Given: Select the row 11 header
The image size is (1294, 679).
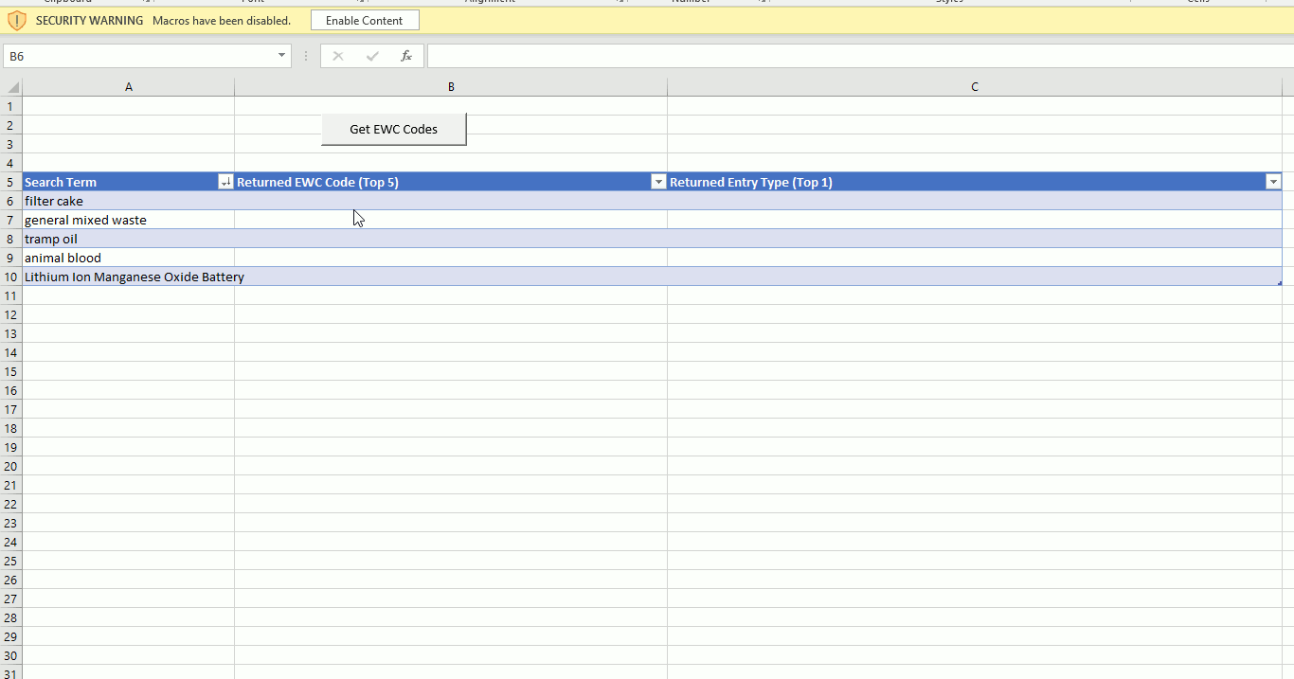Looking at the screenshot, I should point(11,295).
